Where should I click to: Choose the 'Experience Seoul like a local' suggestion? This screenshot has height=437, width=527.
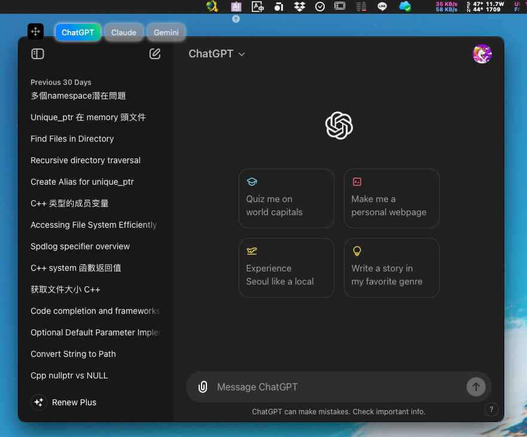point(287,268)
